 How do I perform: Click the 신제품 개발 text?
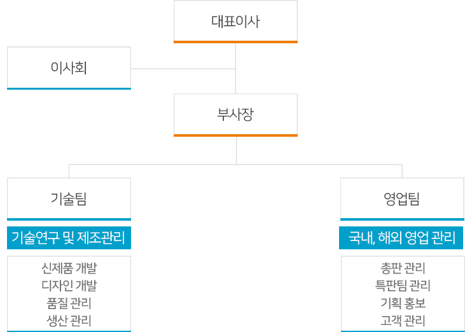69,268
